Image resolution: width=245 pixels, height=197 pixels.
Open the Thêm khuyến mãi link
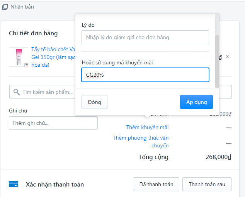click(x=147, y=127)
